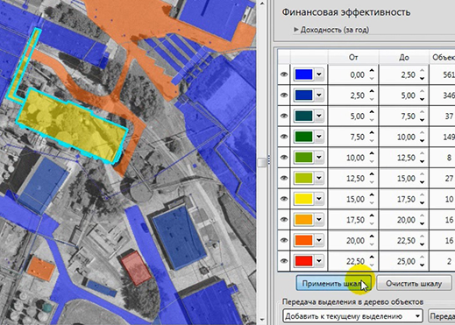The image size is (455, 325).
Task: Select the yellow highlighted building on map
Action: pyautogui.click(x=72, y=125)
